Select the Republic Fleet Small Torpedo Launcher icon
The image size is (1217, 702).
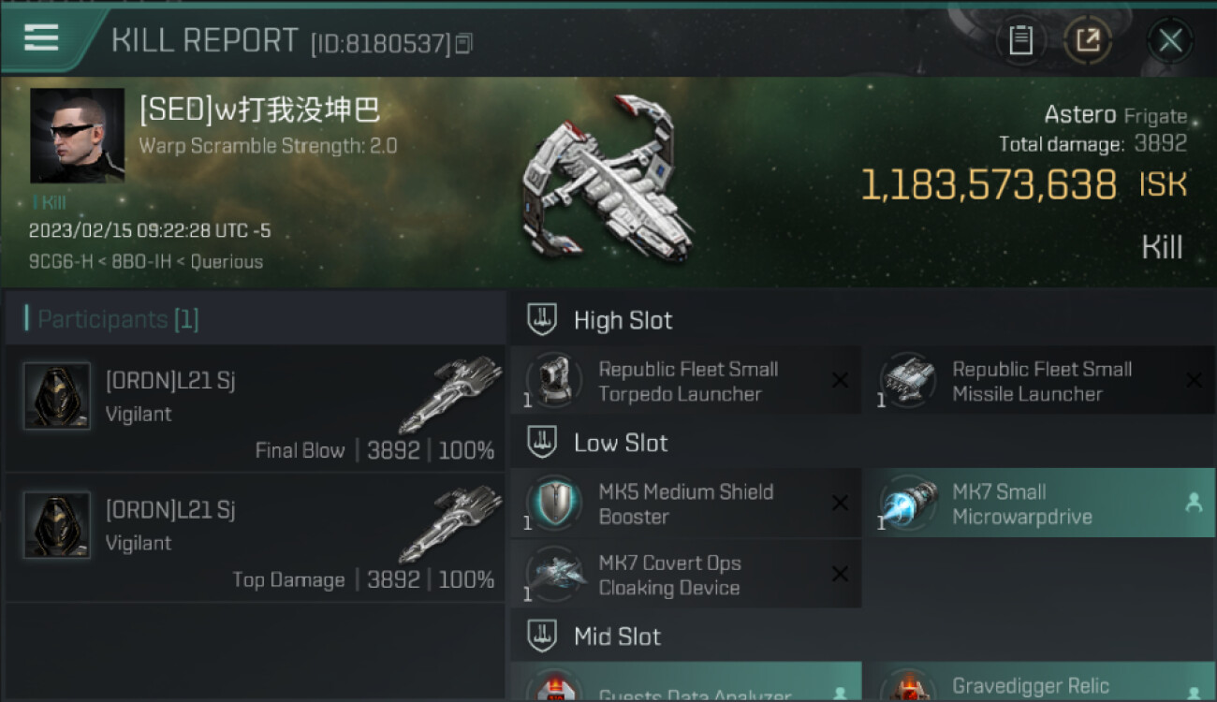point(554,381)
